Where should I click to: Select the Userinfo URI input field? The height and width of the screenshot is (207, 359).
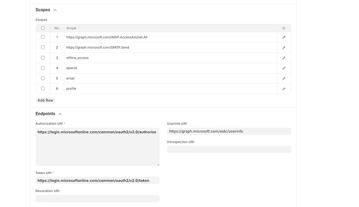pos(229,131)
